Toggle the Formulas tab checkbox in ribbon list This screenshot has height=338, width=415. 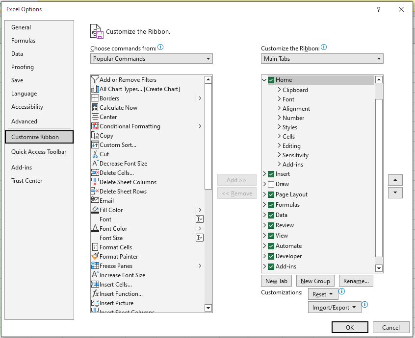coord(271,205)
